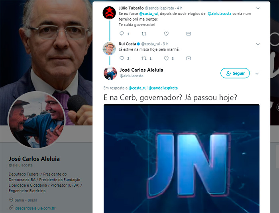Expand options chevron on Rui Costa's tweet
279x213 pixels.
coord(257,44)
